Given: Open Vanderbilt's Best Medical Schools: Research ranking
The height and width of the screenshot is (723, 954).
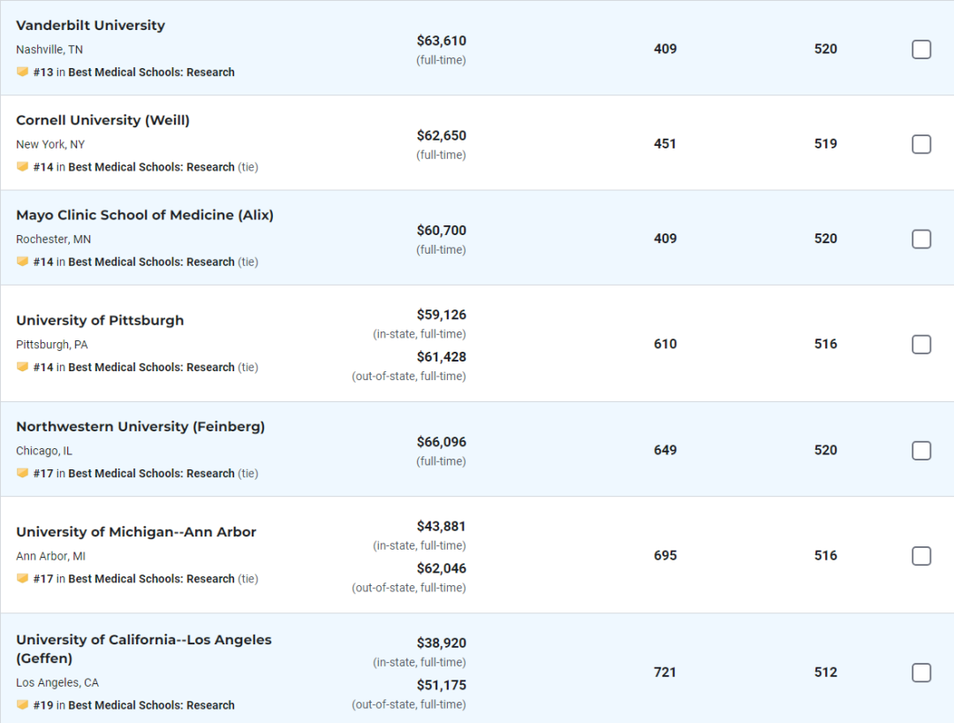Looking at the screenshot, I should [151, 72].
